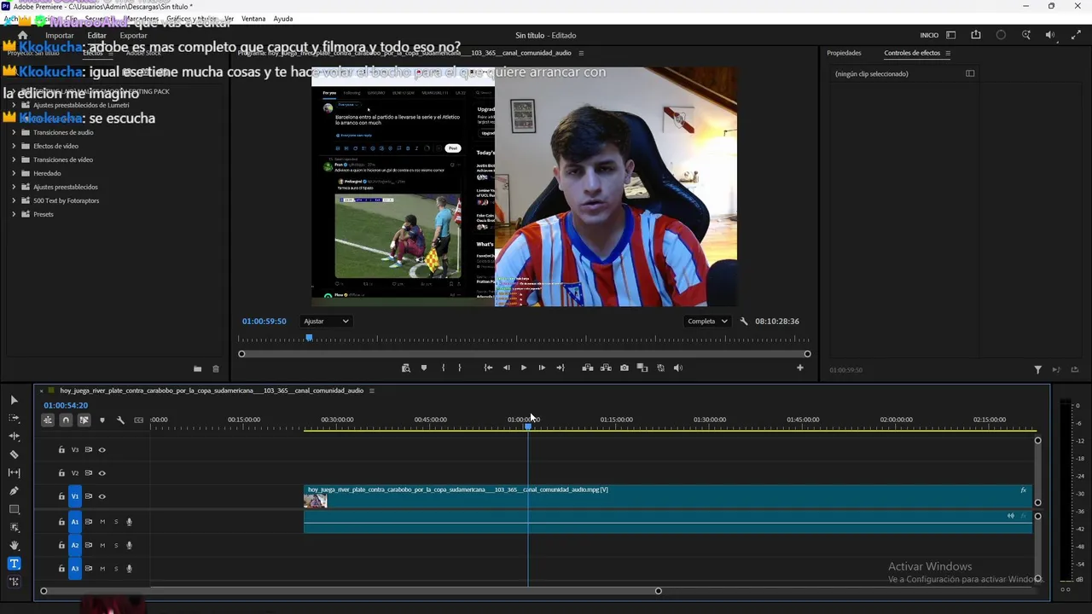Viewport: 1092px width, 614px height.
Task: Click new bin folder icon in Effects panel
Action: point(197,368)
